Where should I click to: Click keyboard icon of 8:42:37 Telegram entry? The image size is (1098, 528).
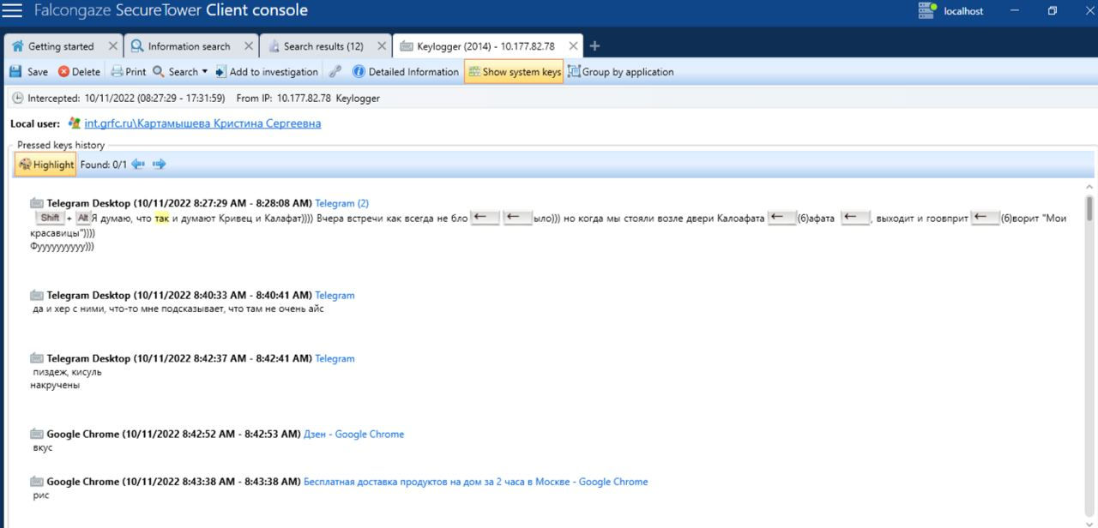[x=36, y=358]
